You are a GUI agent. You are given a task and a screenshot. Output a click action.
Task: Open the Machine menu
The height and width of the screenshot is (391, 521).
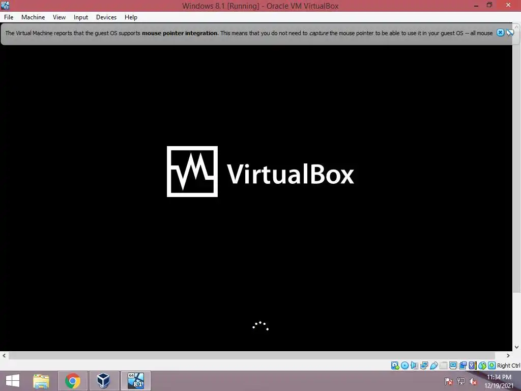[x=33, y=17]
